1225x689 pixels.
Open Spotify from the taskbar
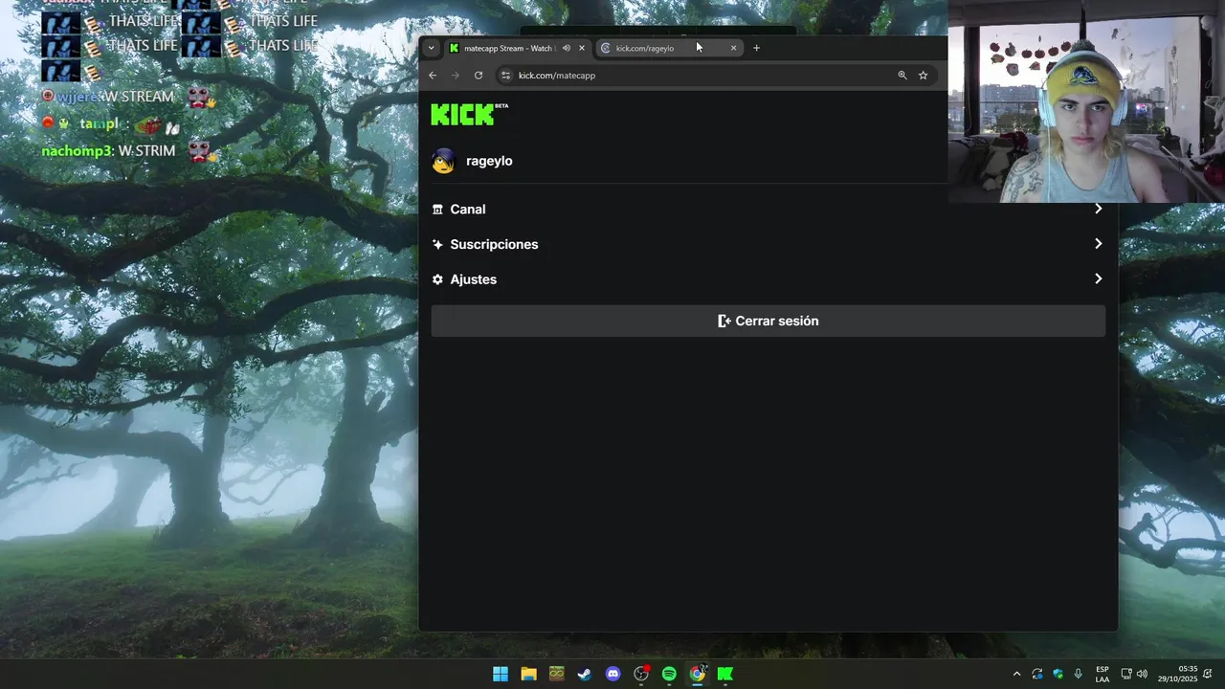click(669, 674)
